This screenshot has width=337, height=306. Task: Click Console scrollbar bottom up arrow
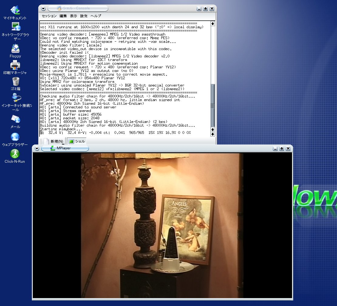pyautogui.click(x=213, y=129)
